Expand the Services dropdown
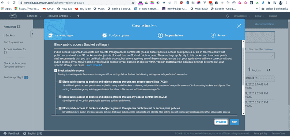The height and width of the screenshot is (137, 290). click(34, 16)
